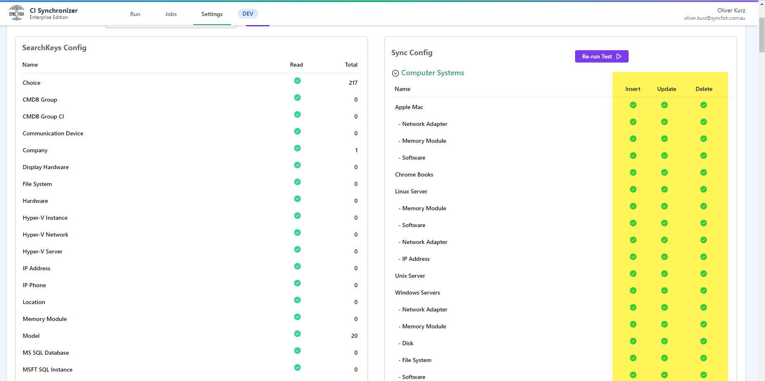Viewport: 765px width, 381px height.
Task: Click the Read column header
Action: [296, 65]
